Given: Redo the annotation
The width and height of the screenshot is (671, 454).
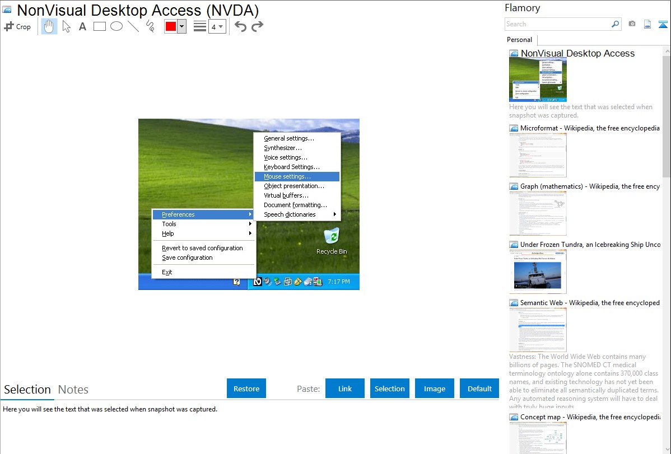Looking at the screenshot, I should [x=257, y=26].
